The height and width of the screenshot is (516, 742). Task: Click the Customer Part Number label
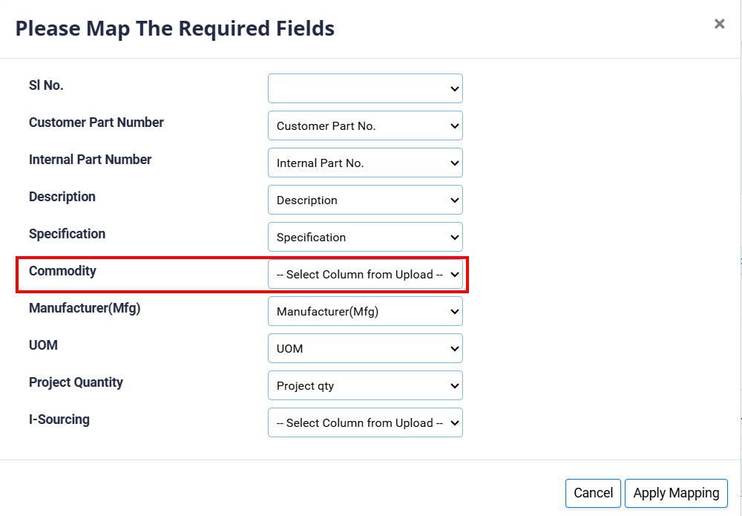(x=96, y=123)
